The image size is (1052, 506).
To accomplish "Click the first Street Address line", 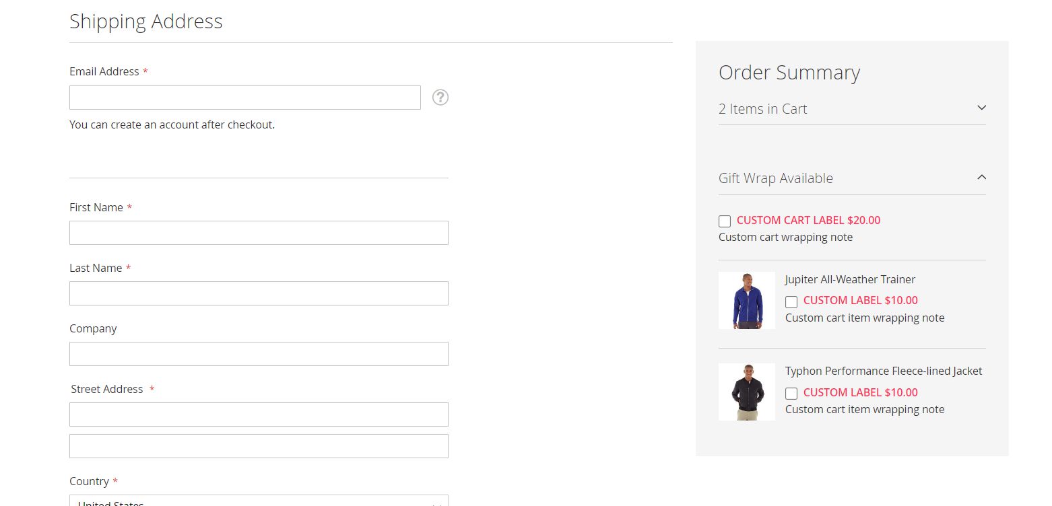I will [x=259, y=414].
